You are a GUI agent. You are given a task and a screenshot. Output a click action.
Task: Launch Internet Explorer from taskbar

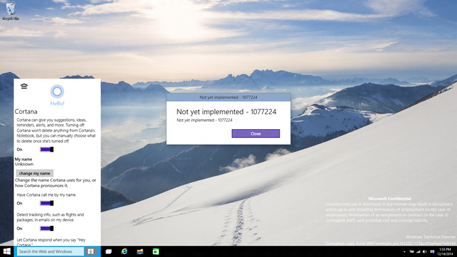pos(124,252)
